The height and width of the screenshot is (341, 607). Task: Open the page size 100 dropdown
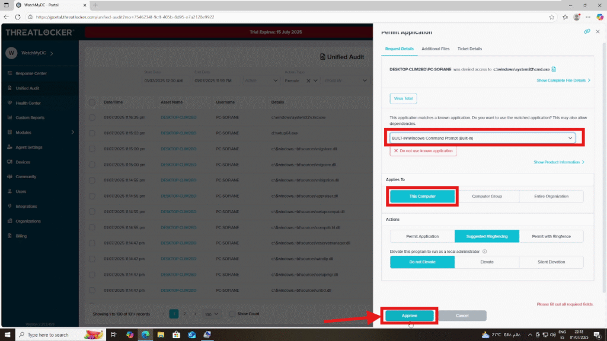click(212, 314)
